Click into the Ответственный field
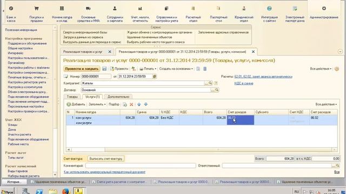This screenshot has width=346, height=194. pos(277,165)
